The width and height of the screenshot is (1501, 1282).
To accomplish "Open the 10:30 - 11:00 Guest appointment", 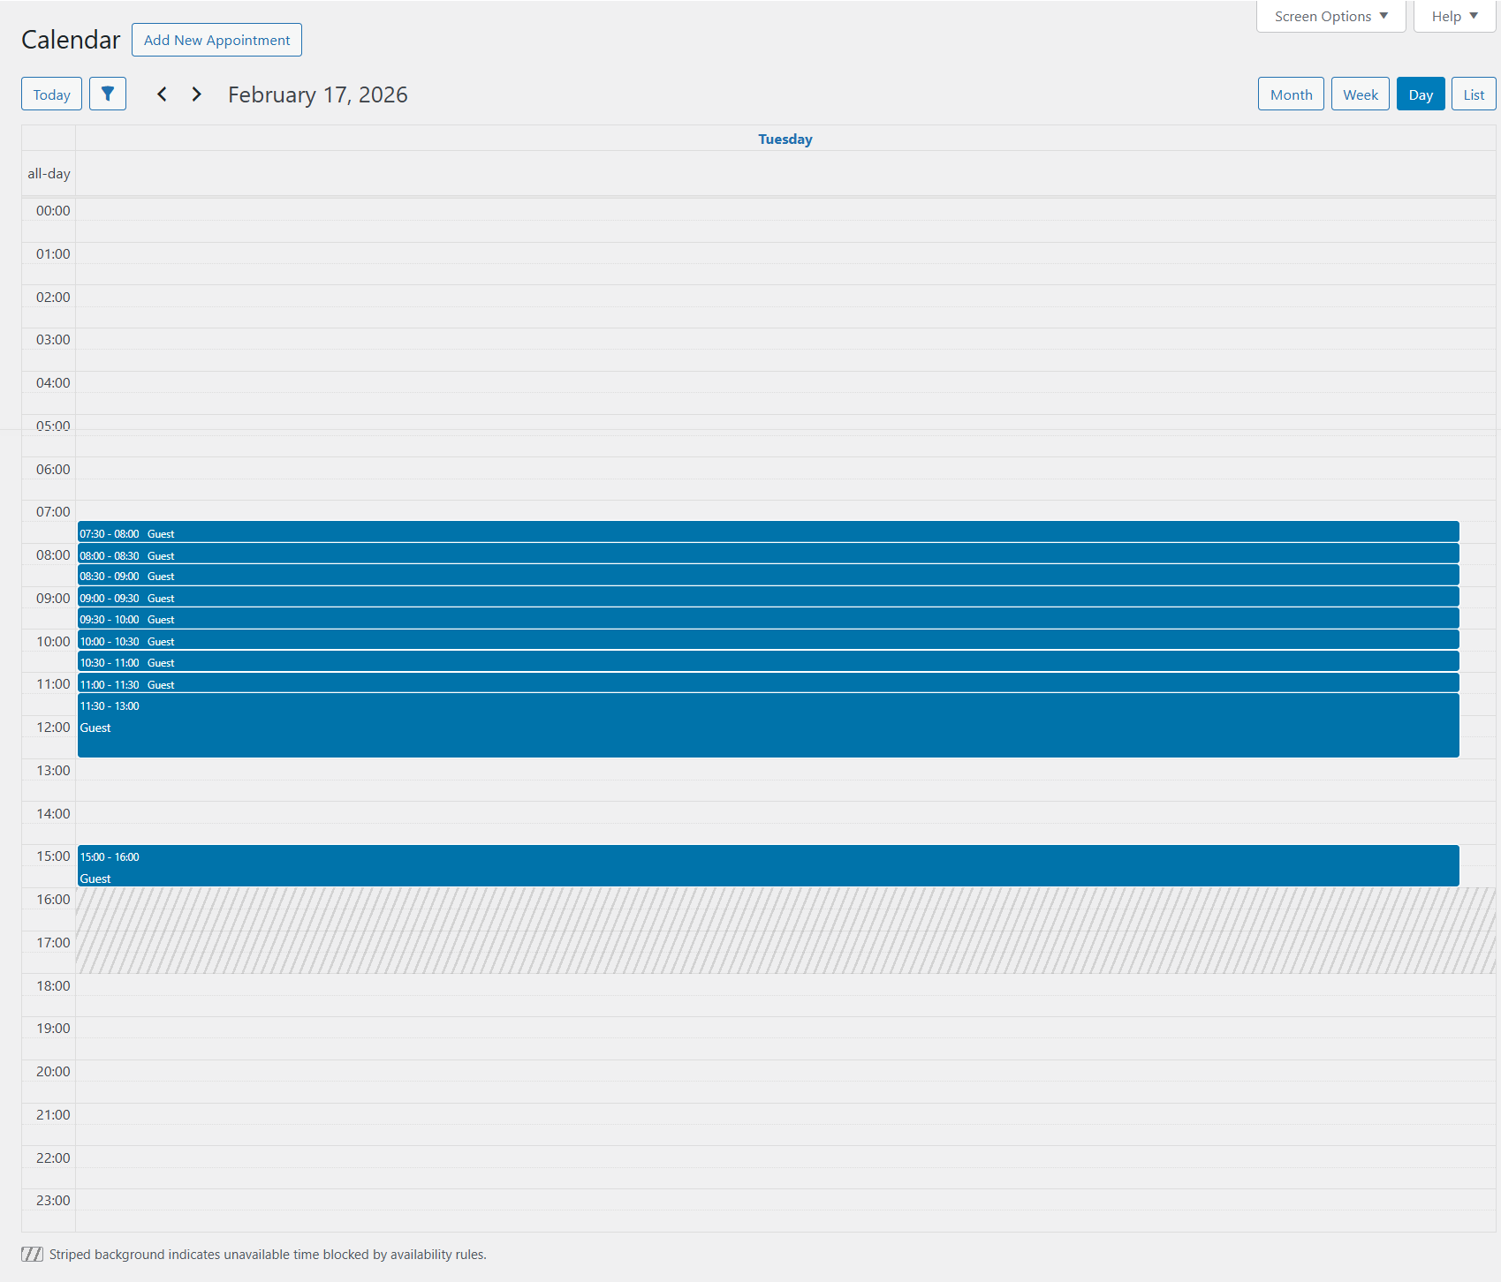I will 767,661.
